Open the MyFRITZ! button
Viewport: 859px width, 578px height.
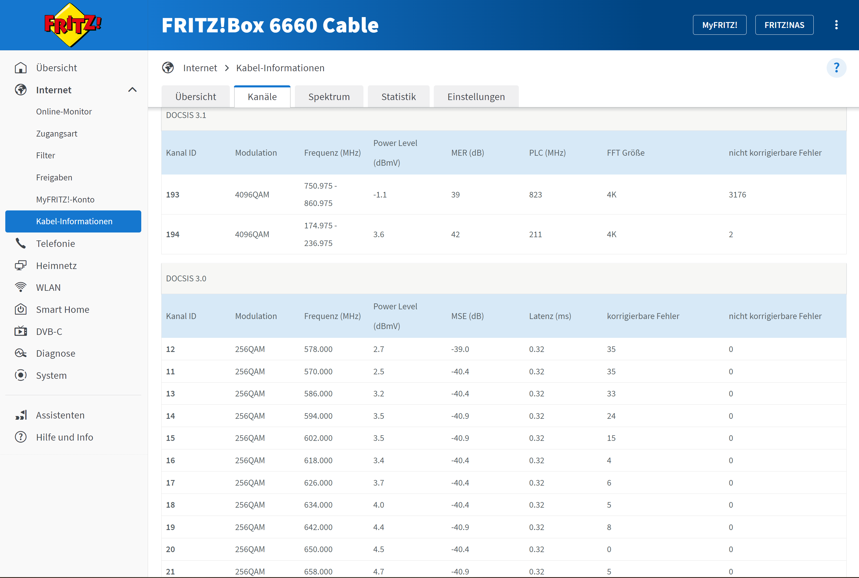[719, 25]
